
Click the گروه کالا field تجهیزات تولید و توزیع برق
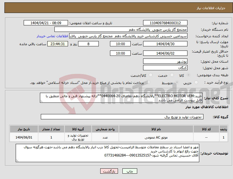pos(122,117)
